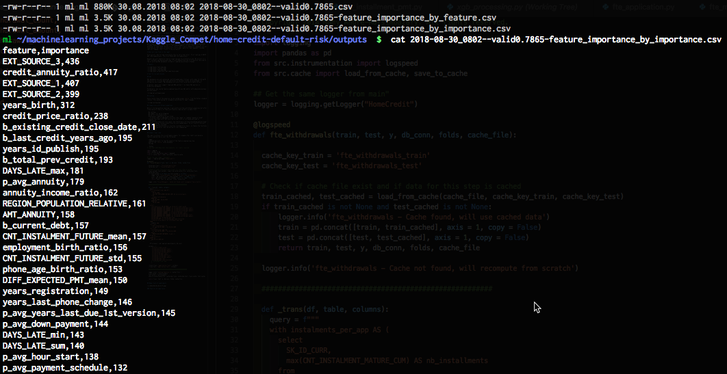Click the train = pd.concat line in the editor

tap(409, 227)
